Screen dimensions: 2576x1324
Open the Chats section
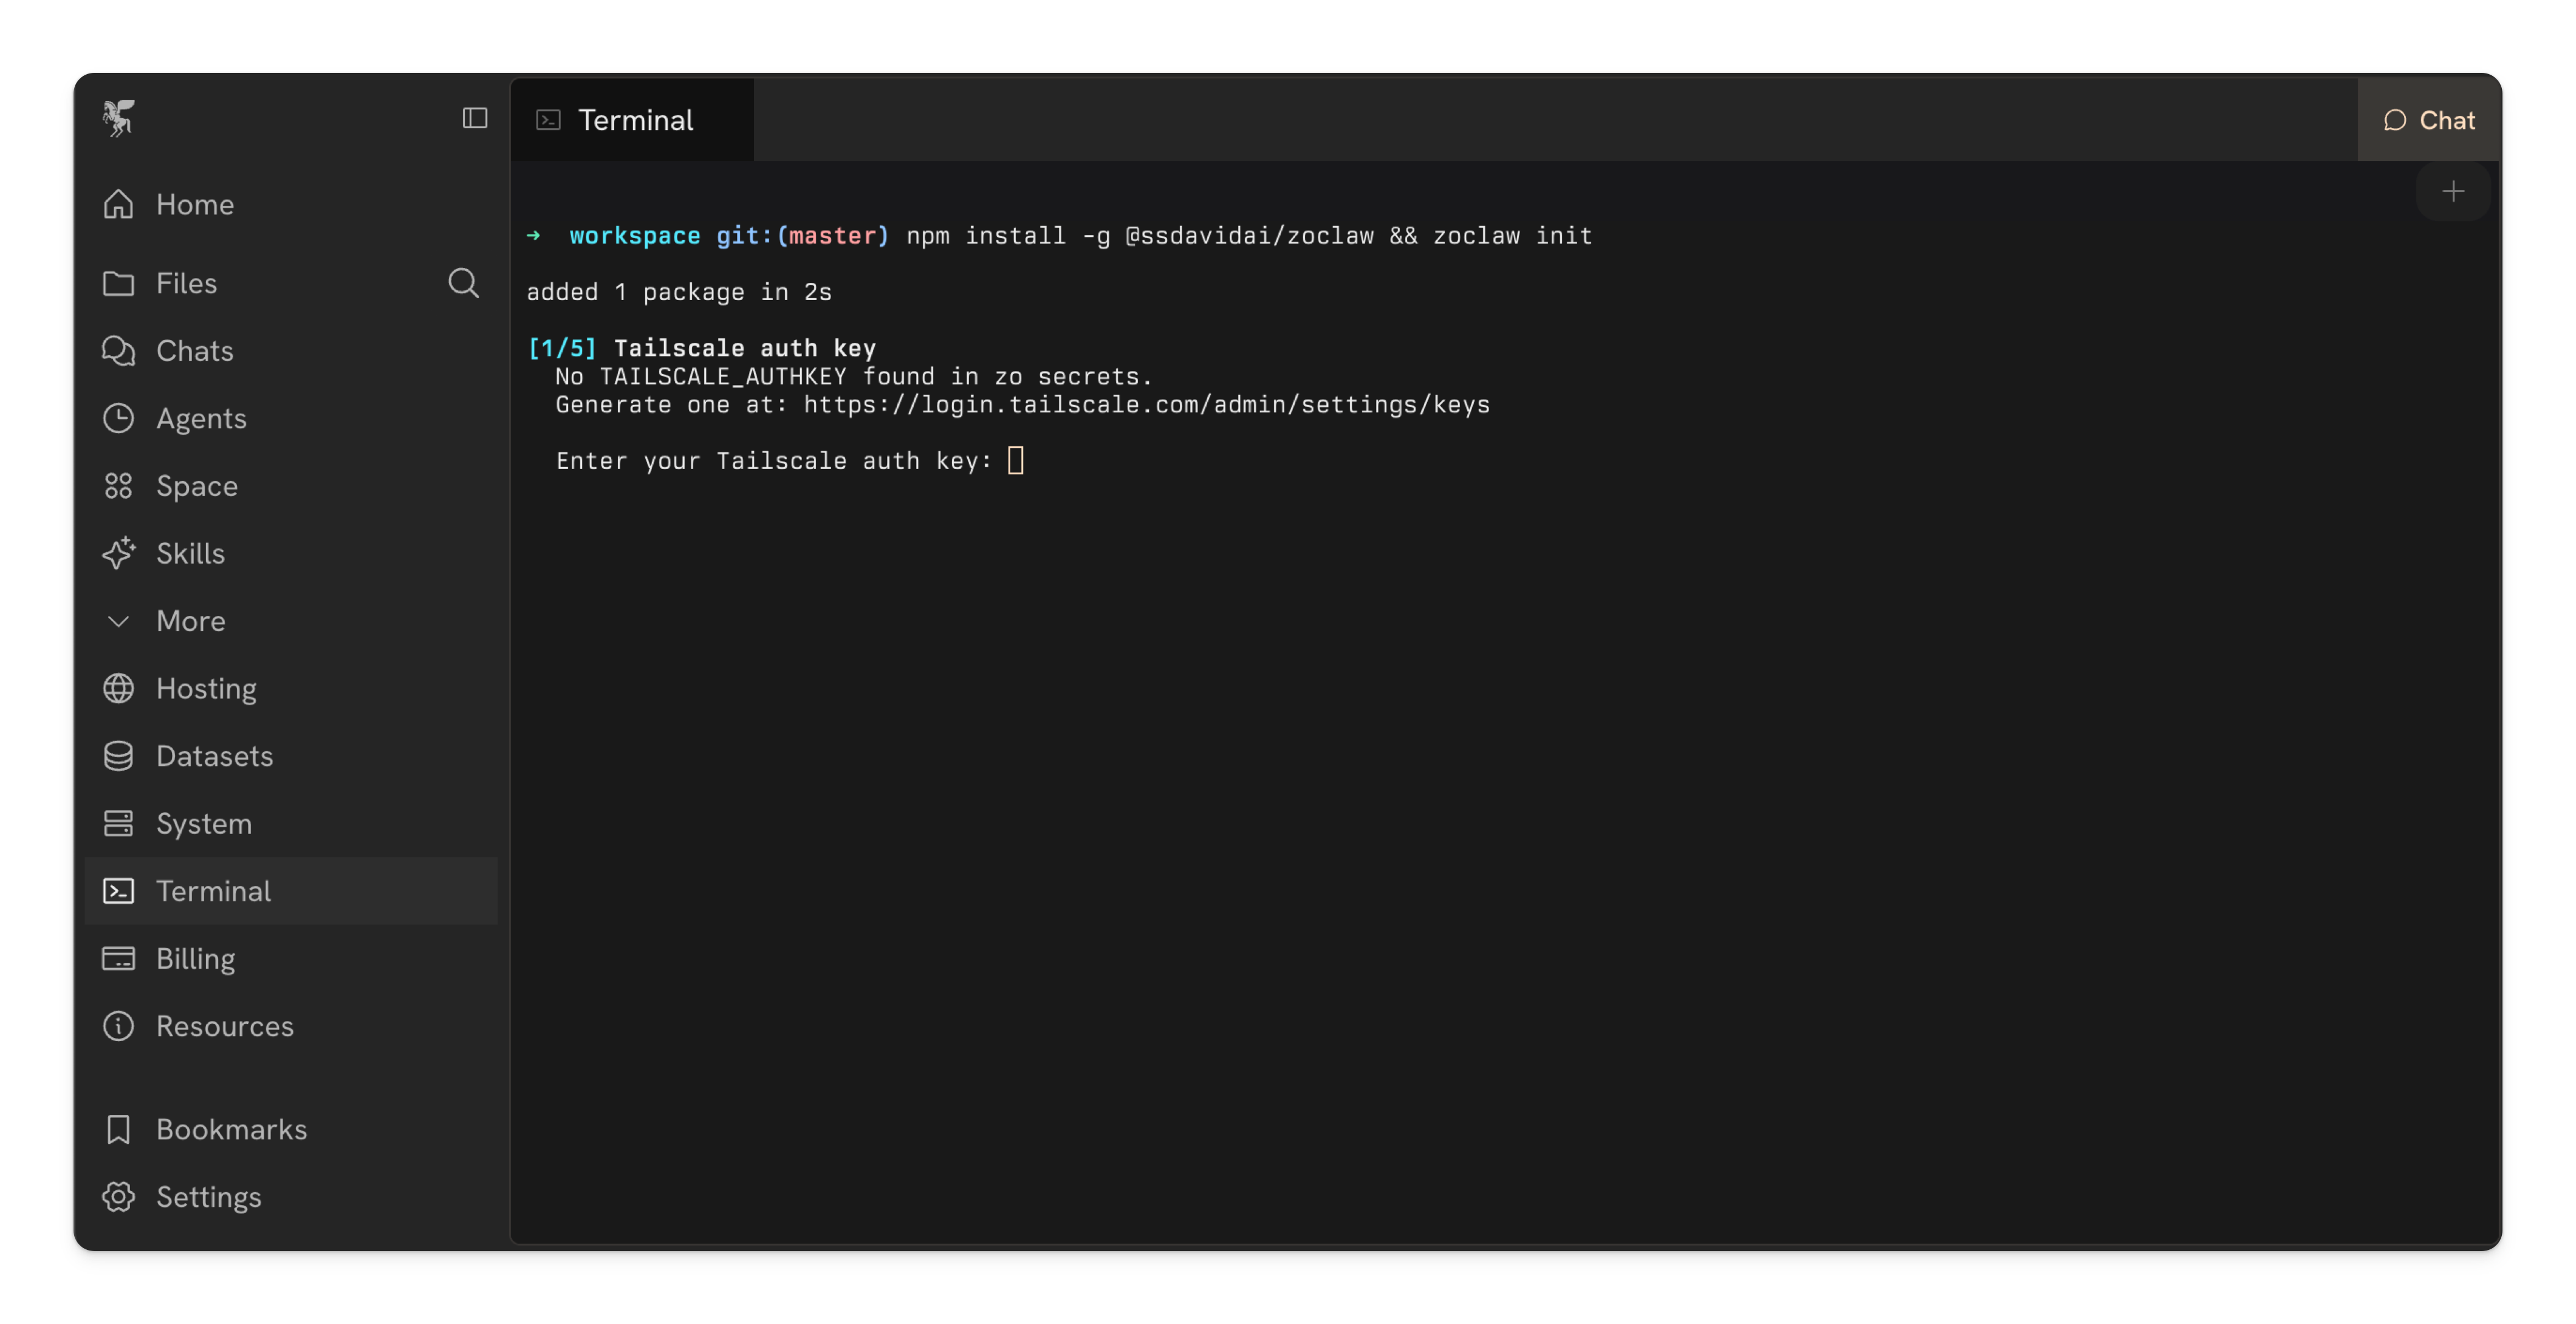point(194,351)
